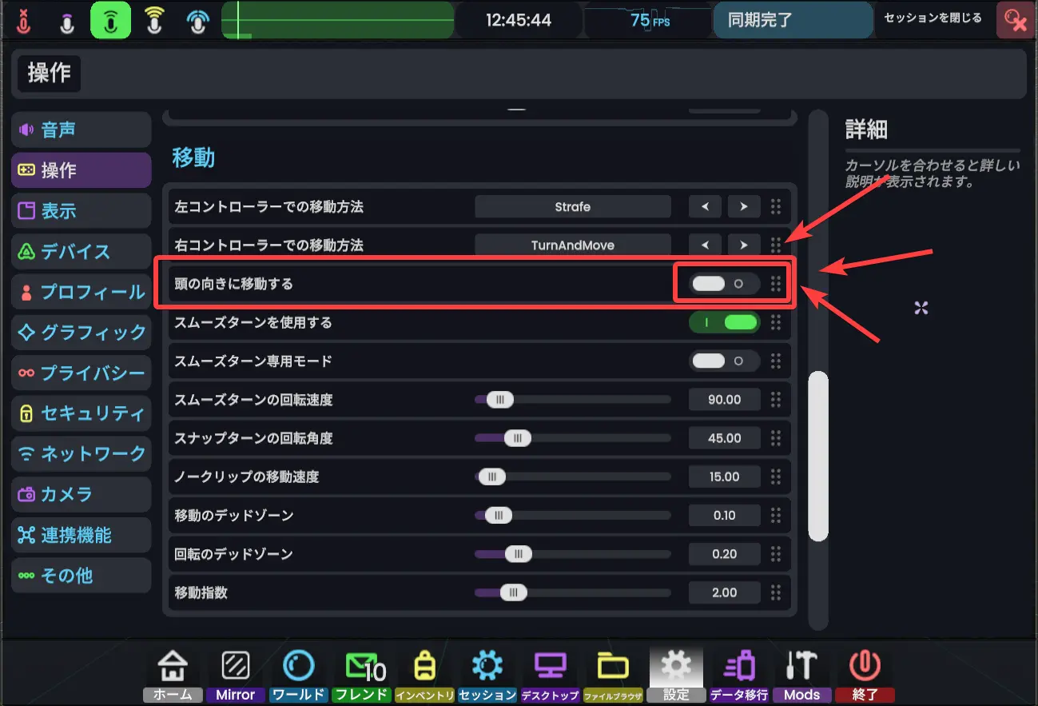Click the 同期完了 status button

click(x=792, y=19)
